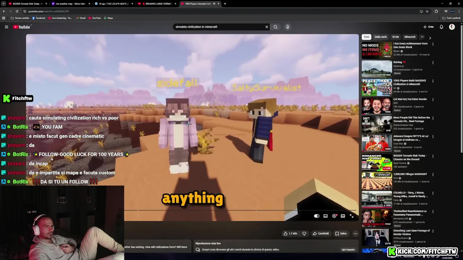Open the YouTube guide hamburger menu
Viewport: 463px width, 260px height.
coord(7,27)
